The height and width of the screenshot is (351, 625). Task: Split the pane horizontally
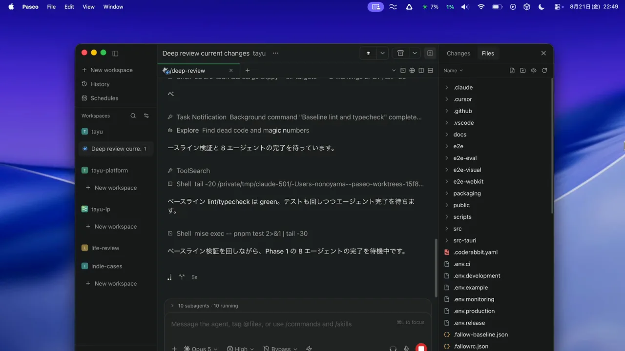(x=430, y=71)
